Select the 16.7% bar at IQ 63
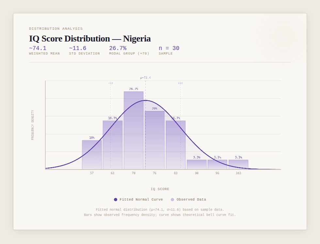Image resolution: width=320 pixels, height=244 pixels. (x=113, y=145)
